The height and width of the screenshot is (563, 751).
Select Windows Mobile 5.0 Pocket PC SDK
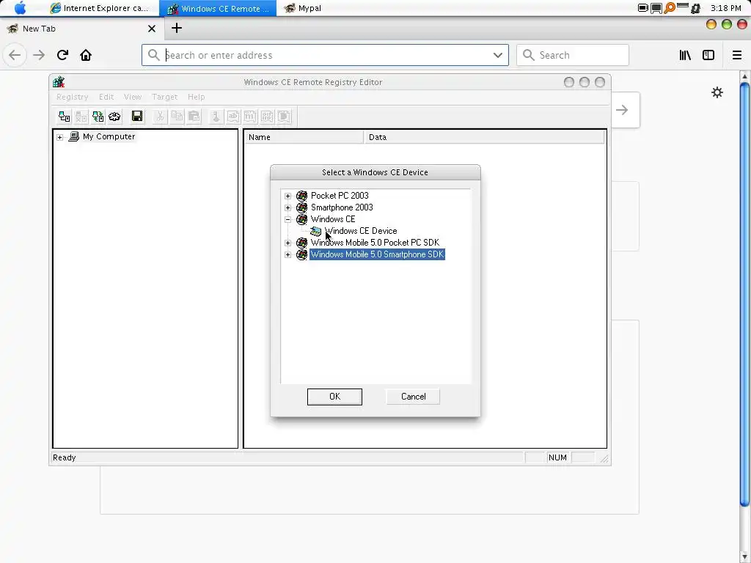tap(375, 243)
